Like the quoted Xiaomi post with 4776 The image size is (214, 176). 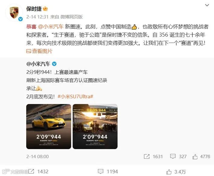click(195, 156)
